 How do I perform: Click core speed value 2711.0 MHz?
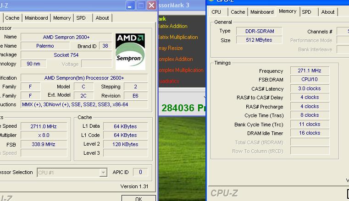point(44,126)
